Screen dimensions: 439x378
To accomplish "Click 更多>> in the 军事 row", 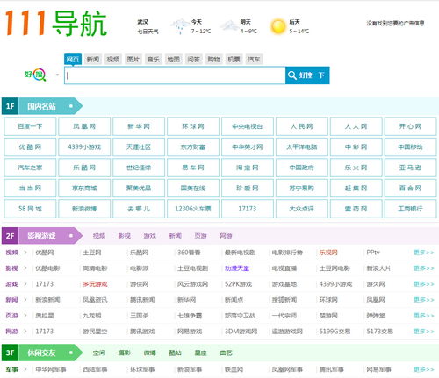I will pyautogui.click(x=423, y=369).
